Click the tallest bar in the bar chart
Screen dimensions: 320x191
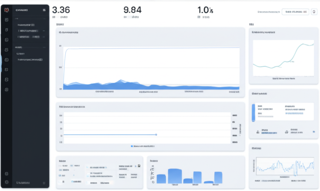tap(175, 176)
